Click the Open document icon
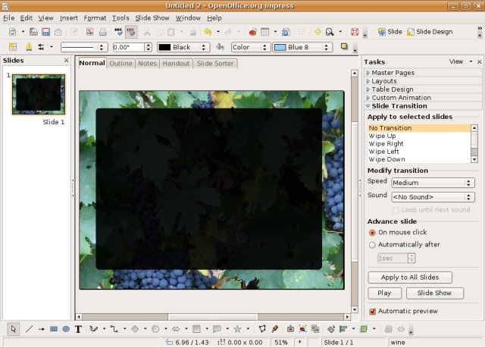The image size is (485, 348). (x=33, y=32)
